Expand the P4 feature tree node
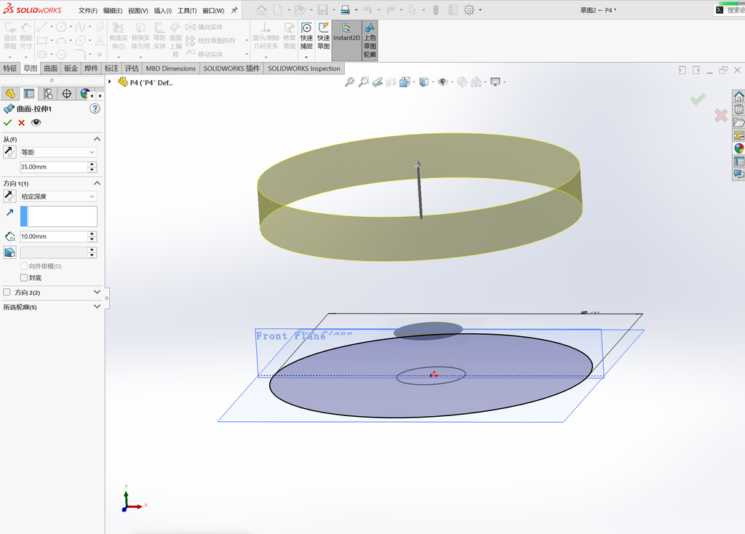745x534 pixels. tap(110, 81)
